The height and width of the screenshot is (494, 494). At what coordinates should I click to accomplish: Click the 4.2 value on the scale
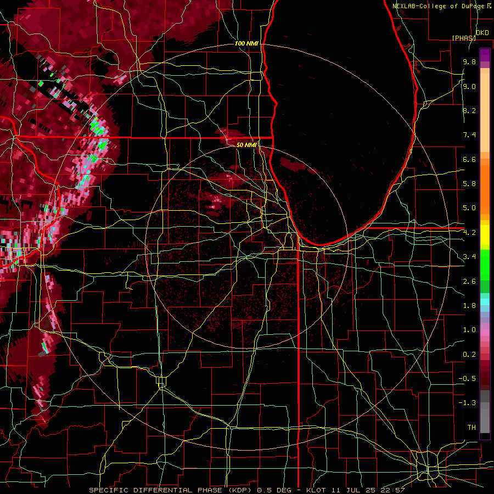tap(469, 233)
